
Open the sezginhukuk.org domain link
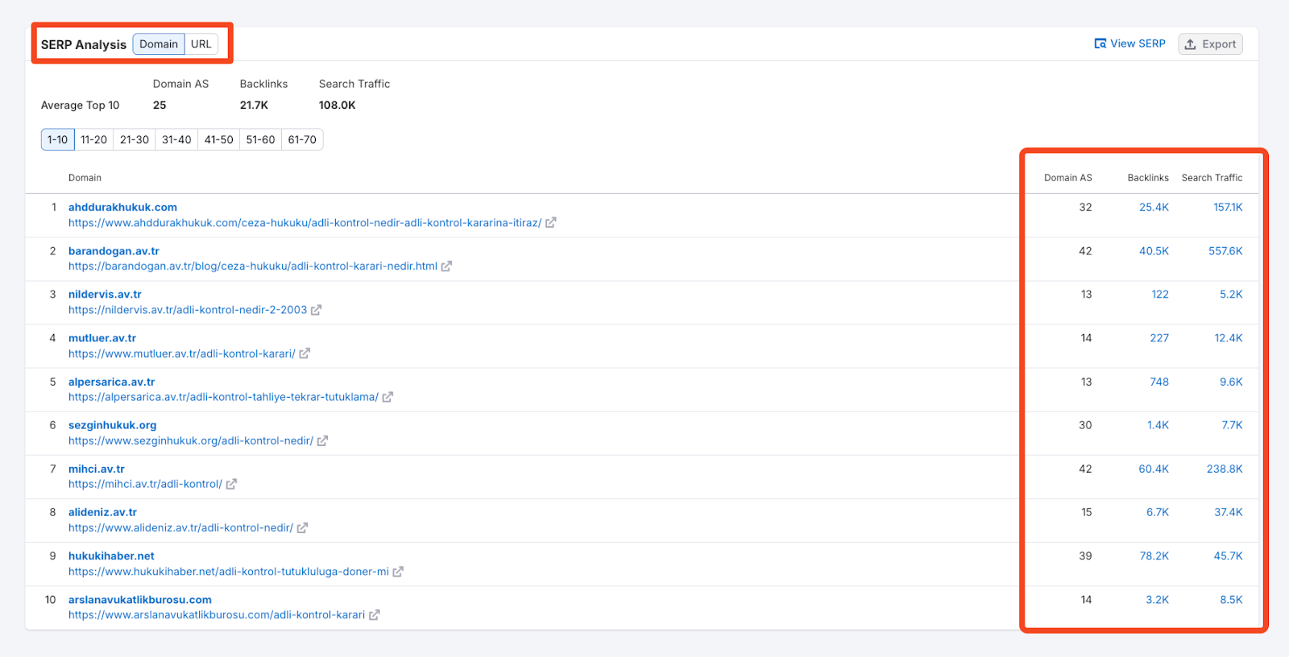click(112, 425)
